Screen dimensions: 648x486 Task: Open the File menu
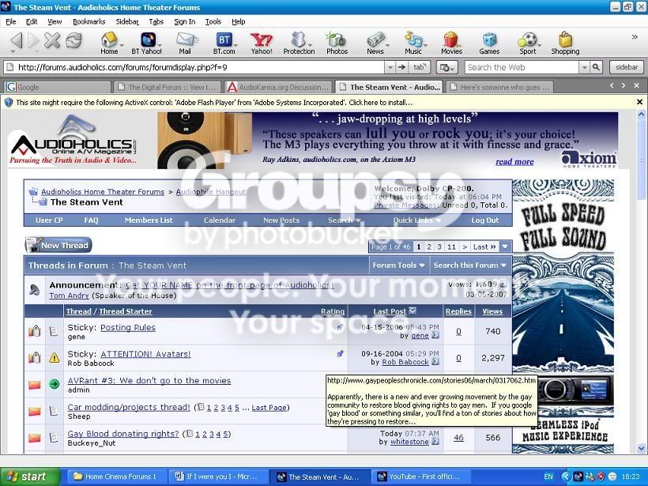tap(11, 21)
